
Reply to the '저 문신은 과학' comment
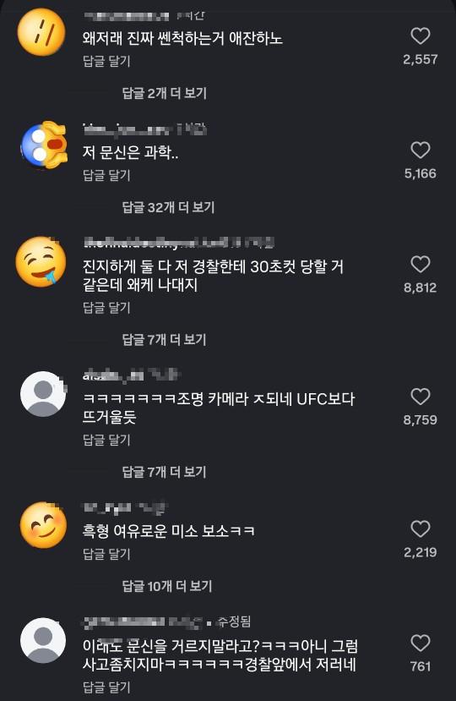106,175
